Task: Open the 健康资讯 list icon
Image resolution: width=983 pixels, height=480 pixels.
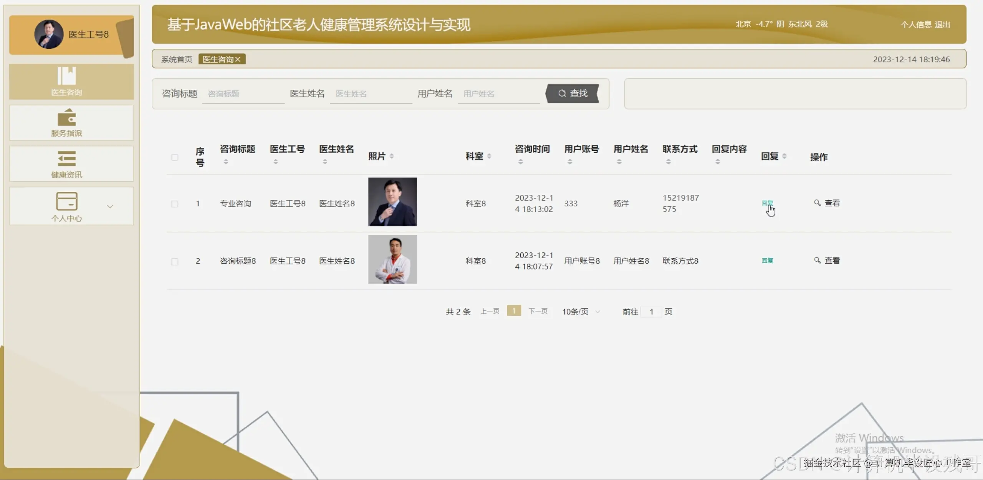Action: pyautogui.click(x=67, y=158)
